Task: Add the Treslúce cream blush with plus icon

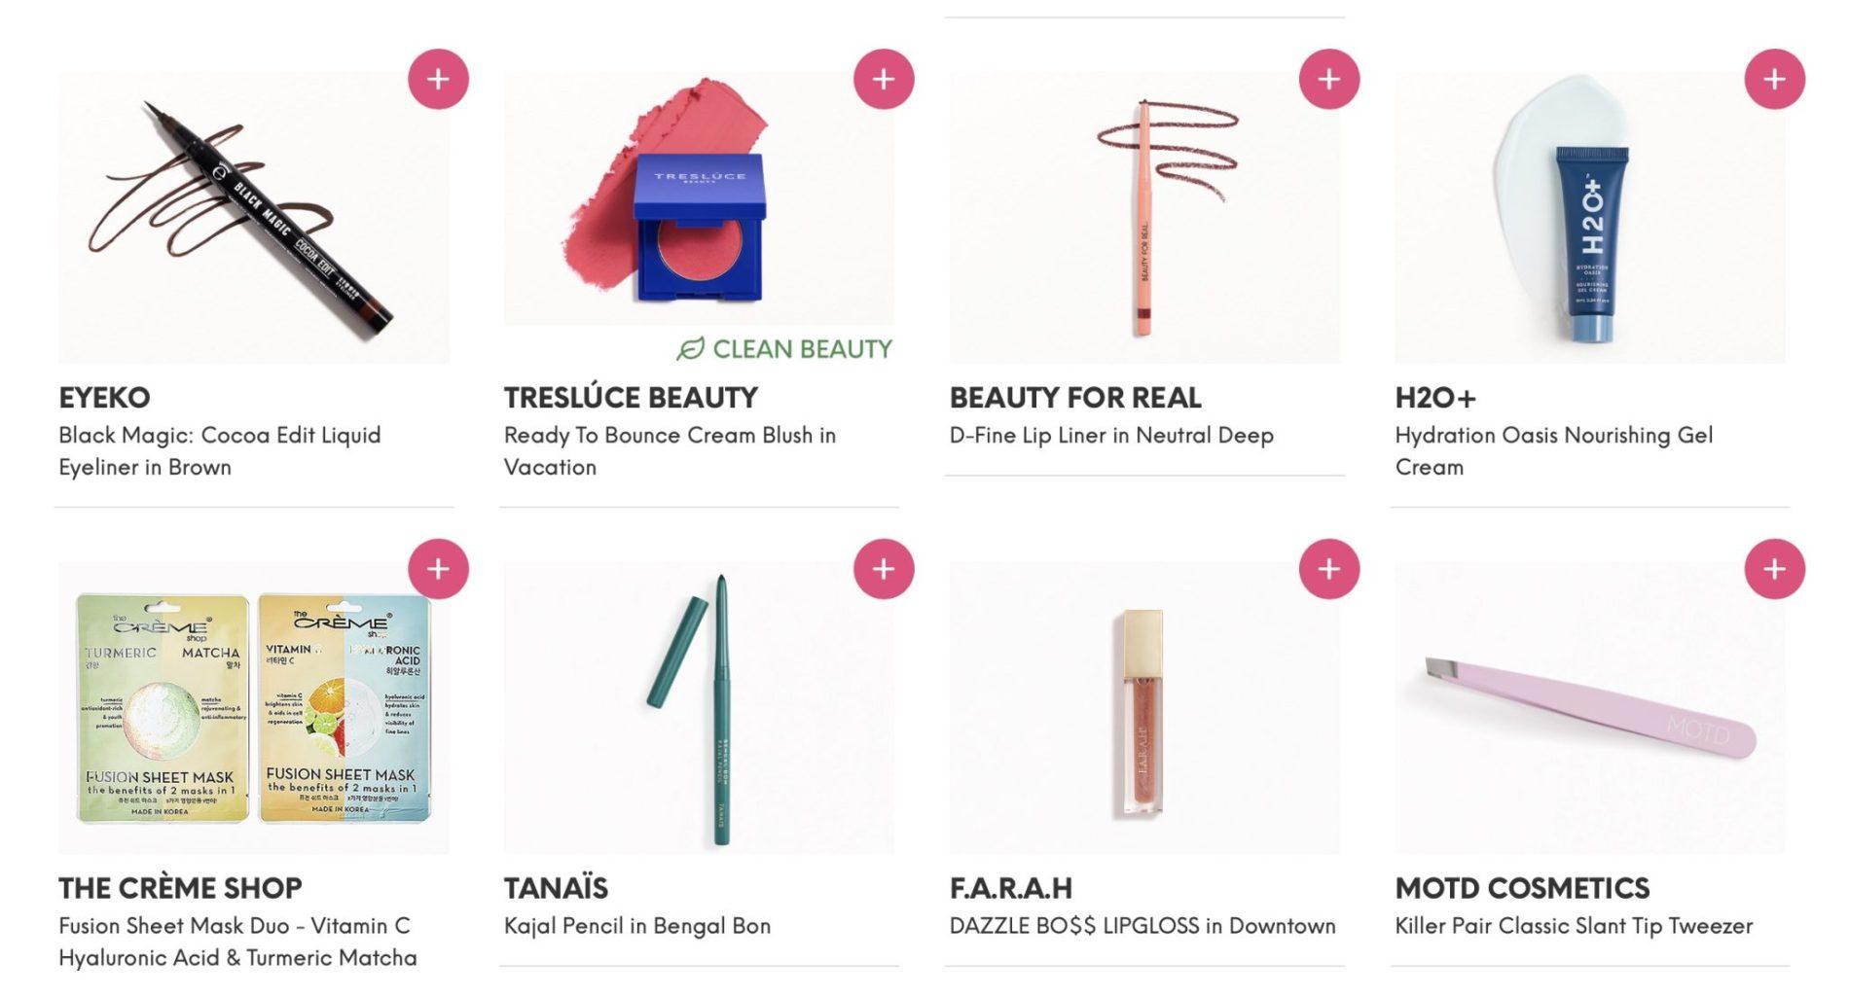Action: pos(883,79)
